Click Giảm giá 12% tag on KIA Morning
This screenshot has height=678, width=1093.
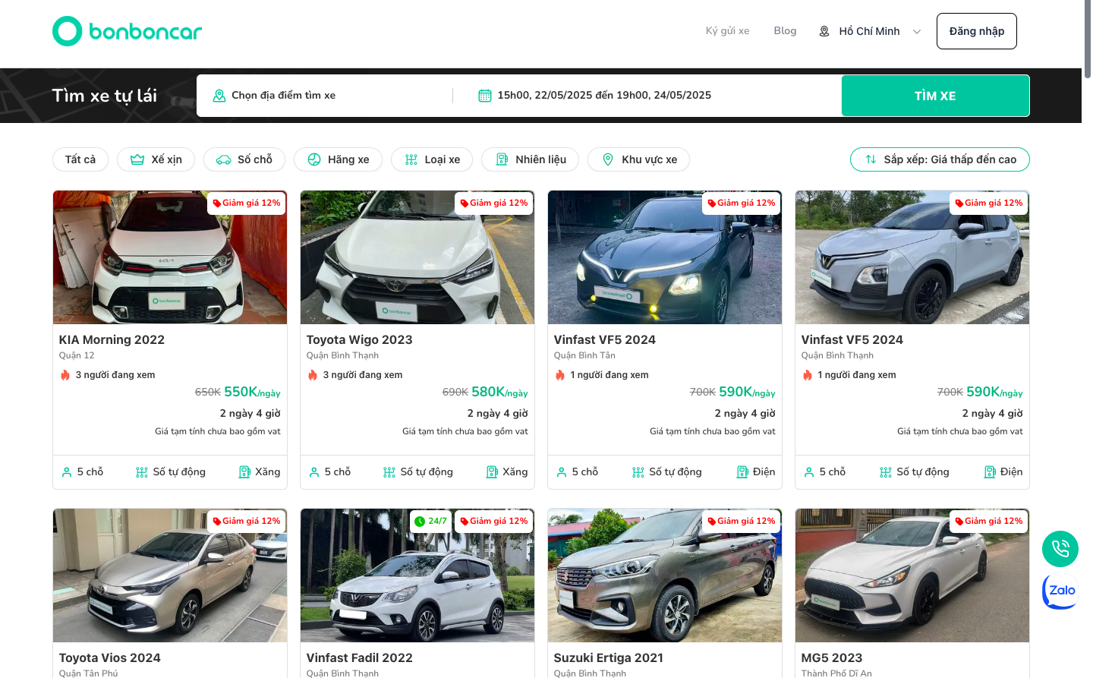point(247,203)
